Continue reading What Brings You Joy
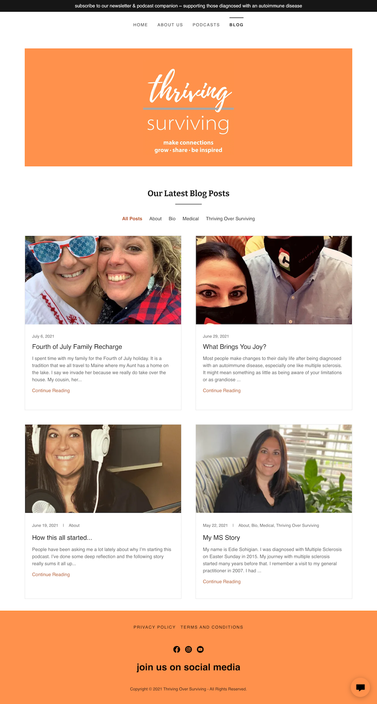 pos(222,390)
